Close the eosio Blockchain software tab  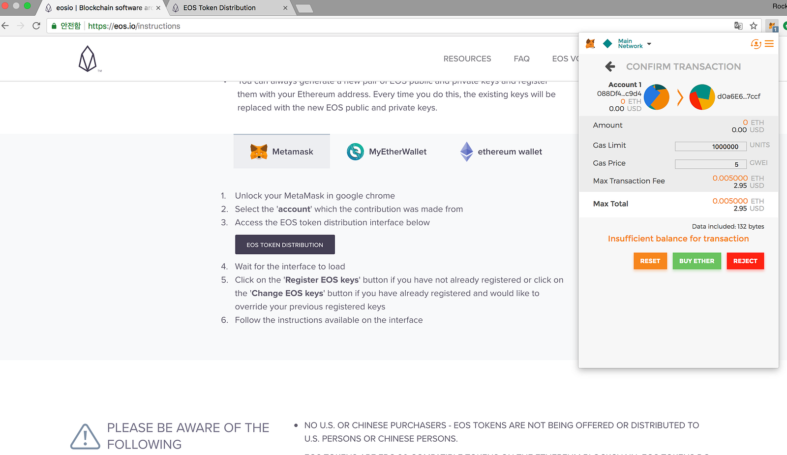point(158,8)
